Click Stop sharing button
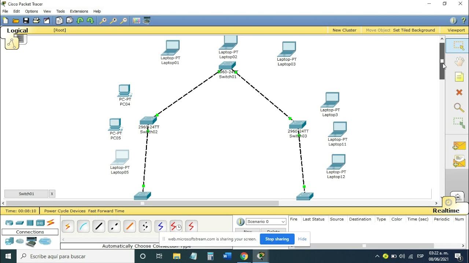Image resolution: width=469 pixels, height=263 pixels. [277, 239]
